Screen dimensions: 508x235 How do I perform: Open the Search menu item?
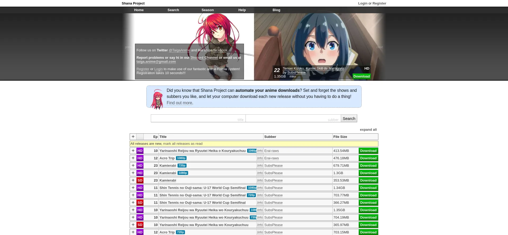[173, 10]
